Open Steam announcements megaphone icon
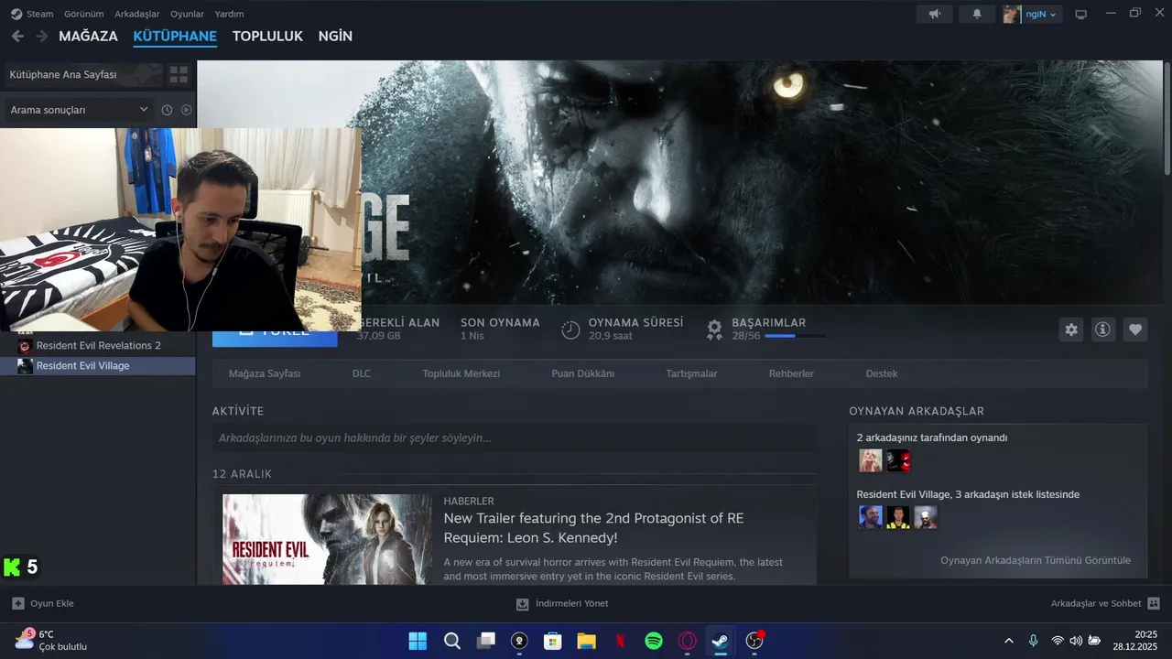The width and height of the screenshot is (1172, 659). tap(935, 14)
